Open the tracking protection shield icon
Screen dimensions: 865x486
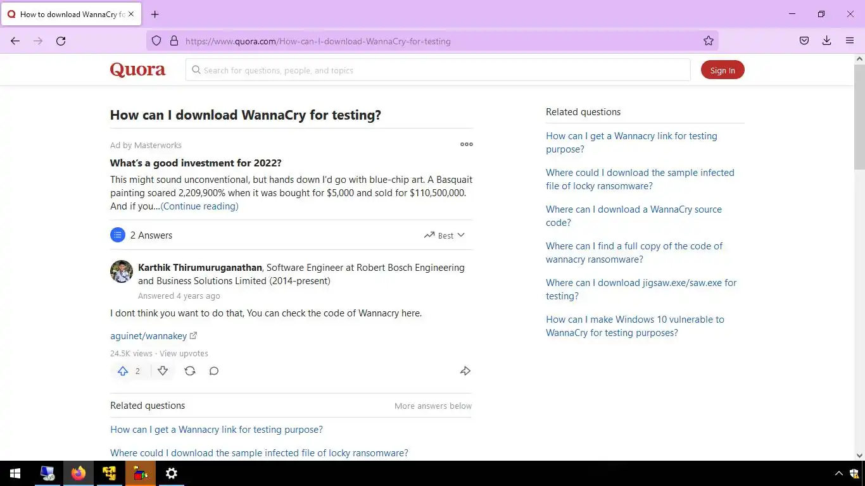coord(156,41)
